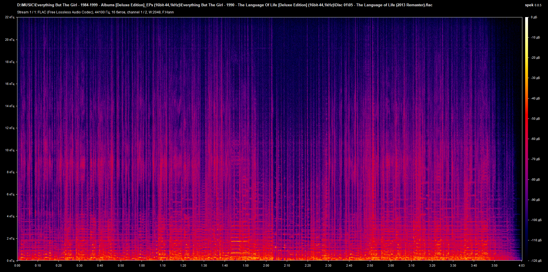The height and width of the screenshot is (272, 548).
Task: Click the 'spek 0.8.5' version label
Action: coord(533,5)
